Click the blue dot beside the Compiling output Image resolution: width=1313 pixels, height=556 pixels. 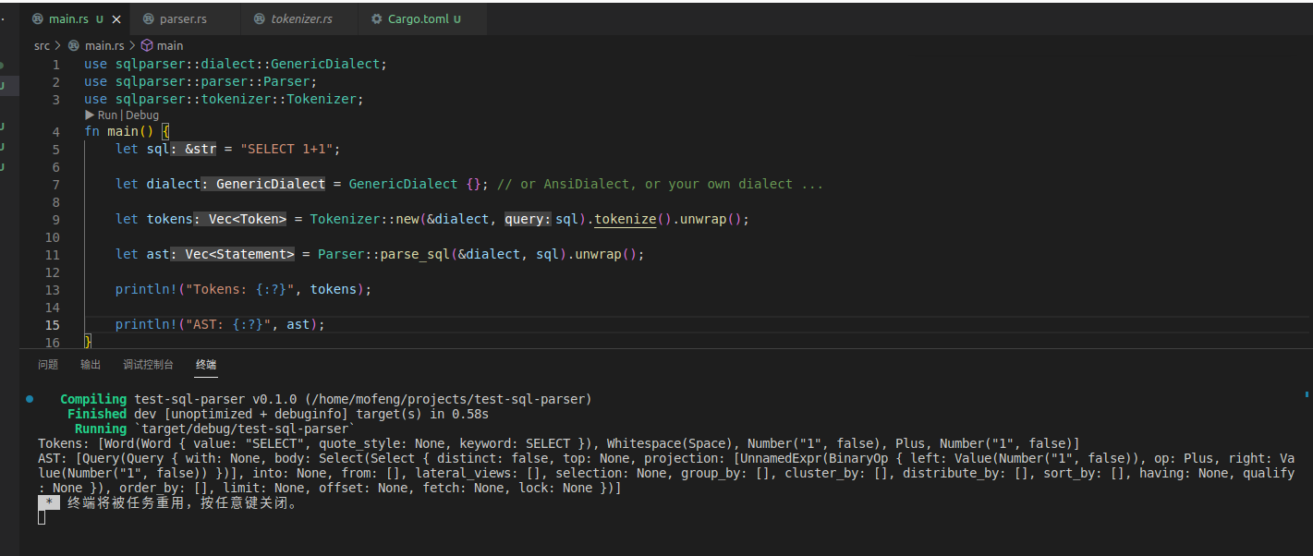pos(29,398)
